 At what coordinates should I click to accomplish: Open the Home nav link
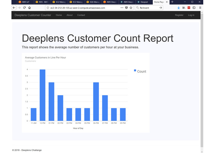(x=59, y=15)
